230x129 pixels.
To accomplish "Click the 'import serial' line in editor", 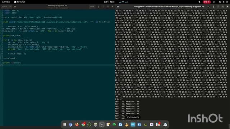I will coord(11,10).
